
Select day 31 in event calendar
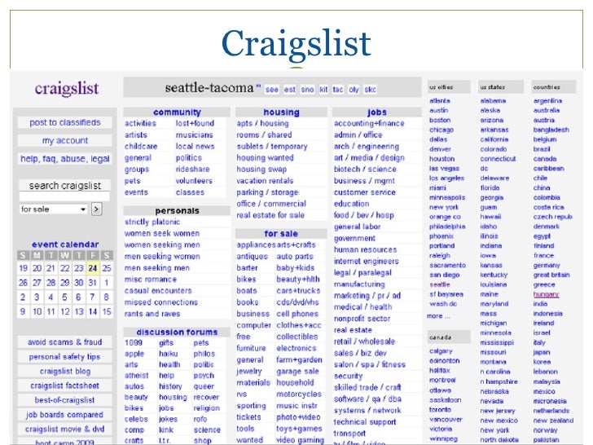(93, 283)
